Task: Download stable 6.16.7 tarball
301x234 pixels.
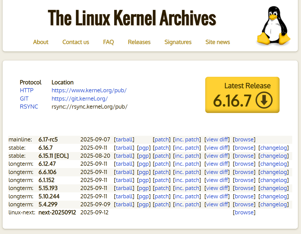Action: point(124,148)
